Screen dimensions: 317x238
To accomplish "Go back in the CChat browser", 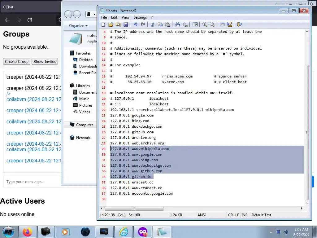I will click(7, 20).
